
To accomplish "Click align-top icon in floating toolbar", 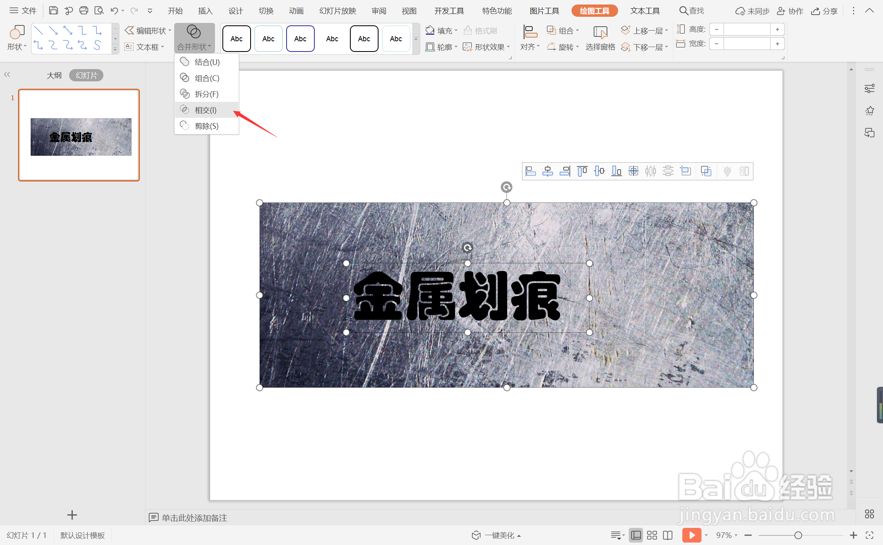I will pyautogui.click(x=582, y=171).
